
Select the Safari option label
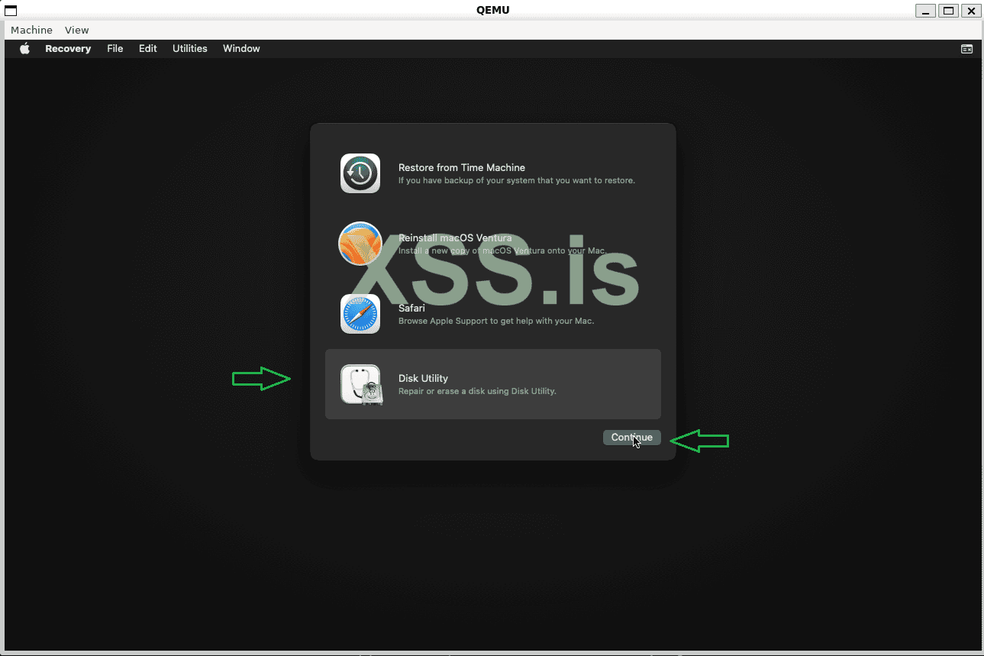click(411, 308)
